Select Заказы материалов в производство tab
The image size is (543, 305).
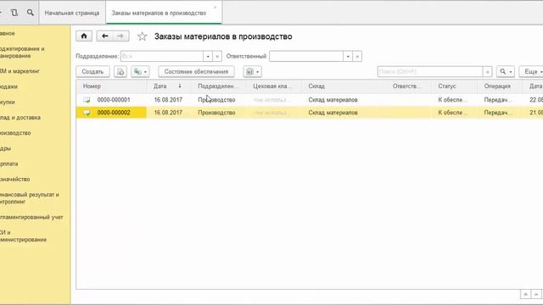159,13
